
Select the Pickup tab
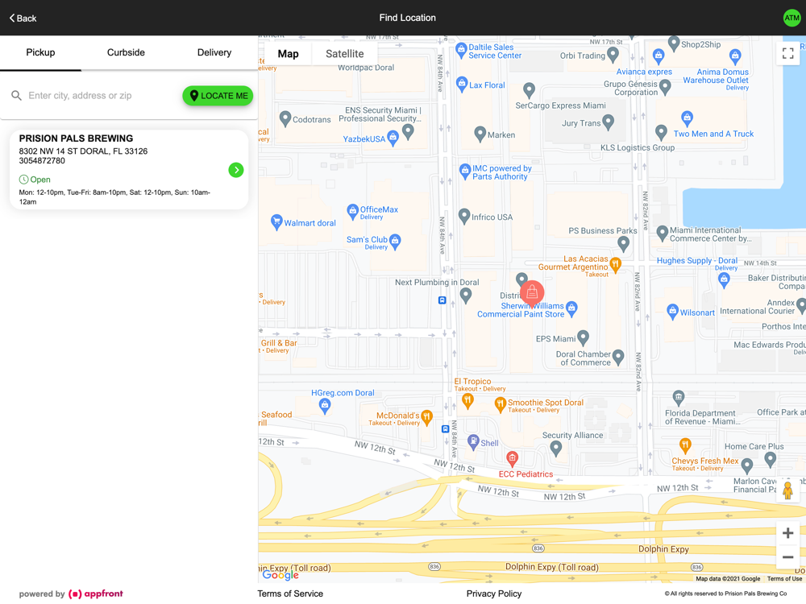coord(40,52)
